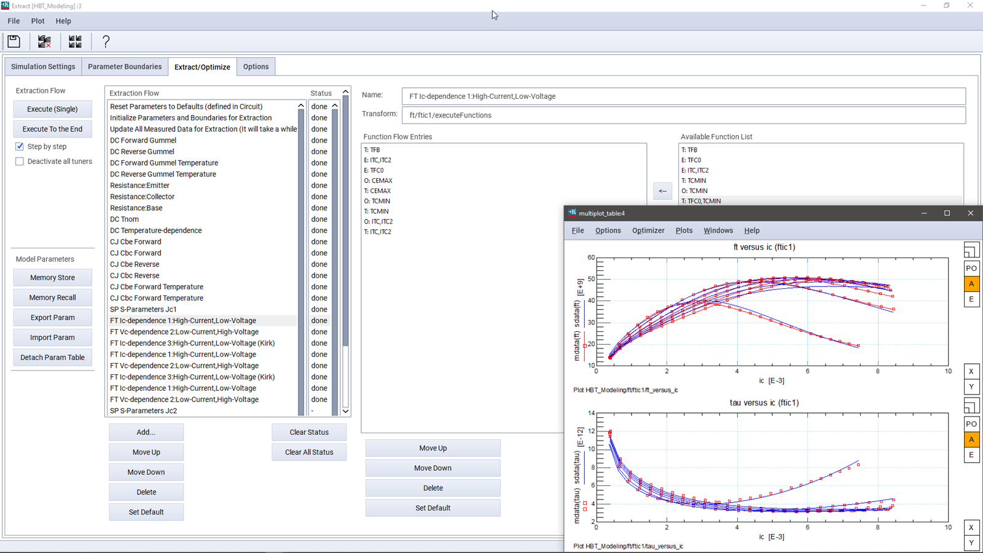This screenshot has height=553, width=983.
Task: Toggle the orange A button beside ft plot
Action: click(971, 284)
